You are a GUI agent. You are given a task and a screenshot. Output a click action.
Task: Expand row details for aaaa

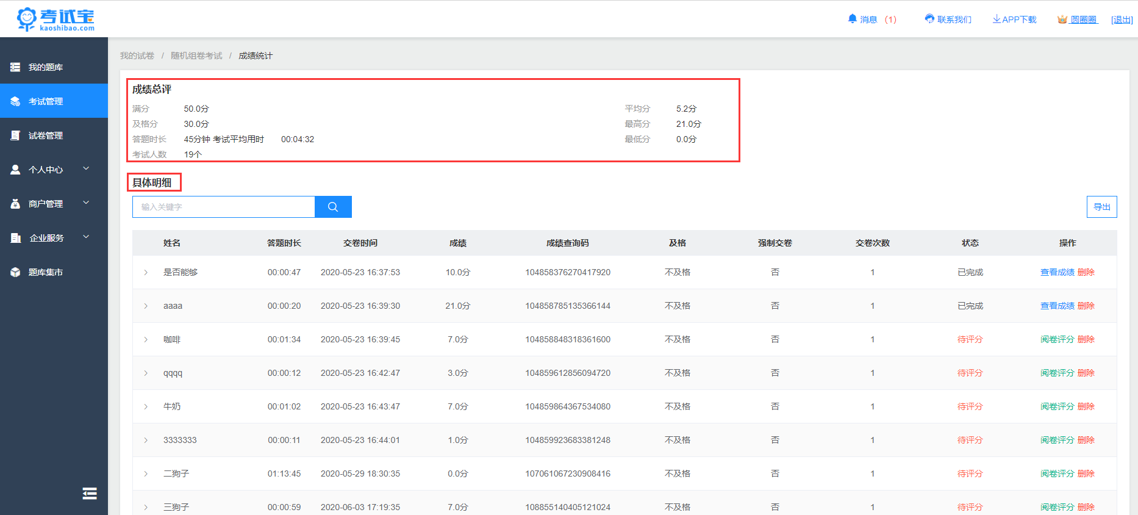(146, 306)
